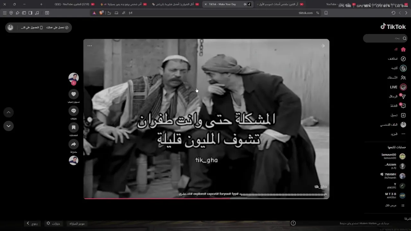Open the Explore compass icon in sidebar

pos(403,59)
